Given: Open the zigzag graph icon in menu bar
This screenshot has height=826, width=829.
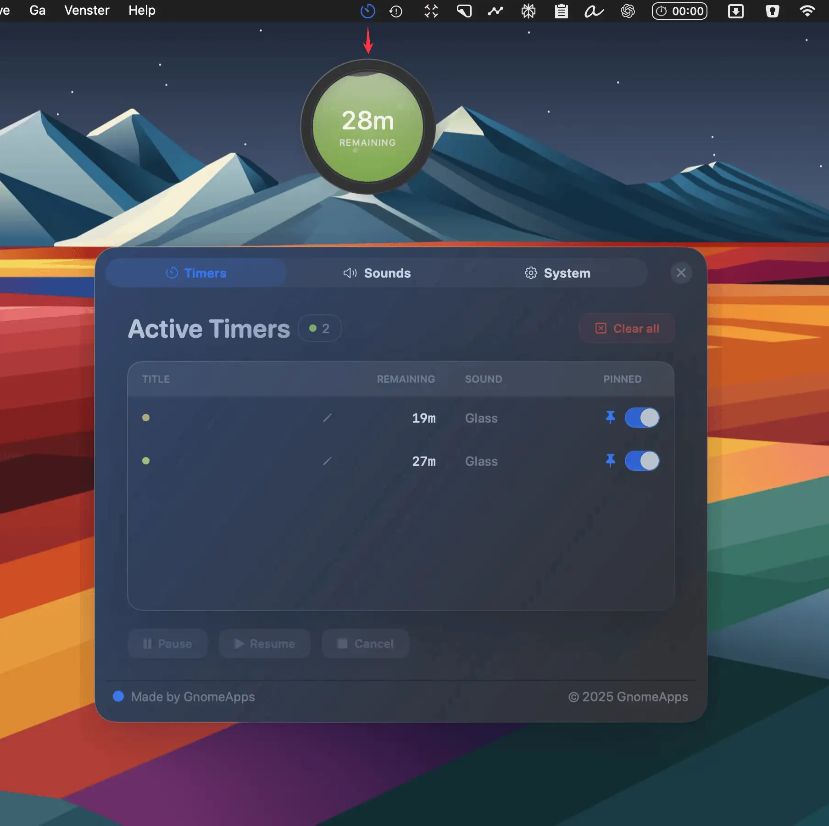Looking at the screenshot, I should pyautogui.click(x=495, y=11).
